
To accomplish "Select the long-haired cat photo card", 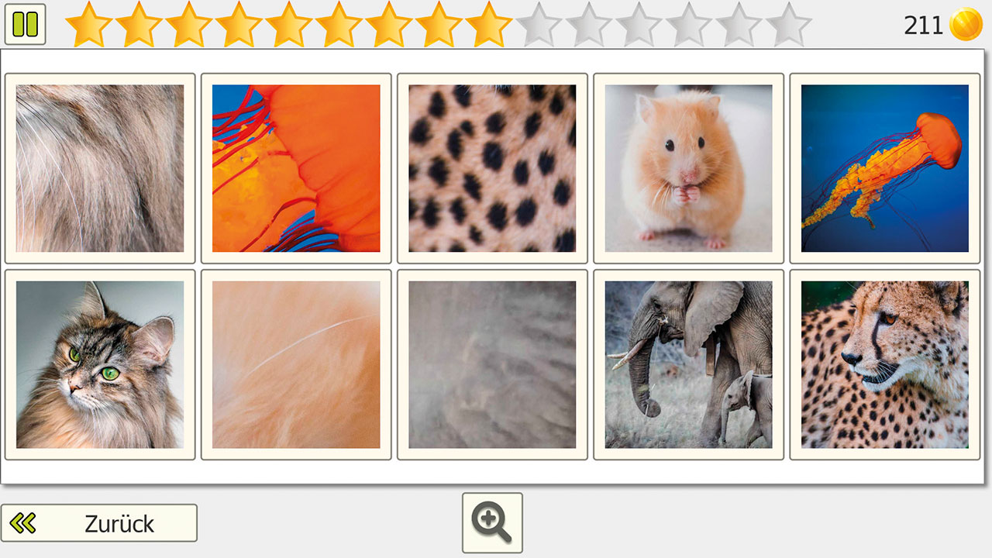I will pyautogui.click(x=100, y=364).
